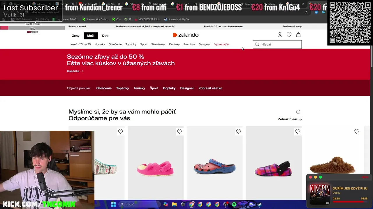The width and height of the screenshot is (373, 209).
Task: Open Darčekové karty link
Action: tap(292, 26)
